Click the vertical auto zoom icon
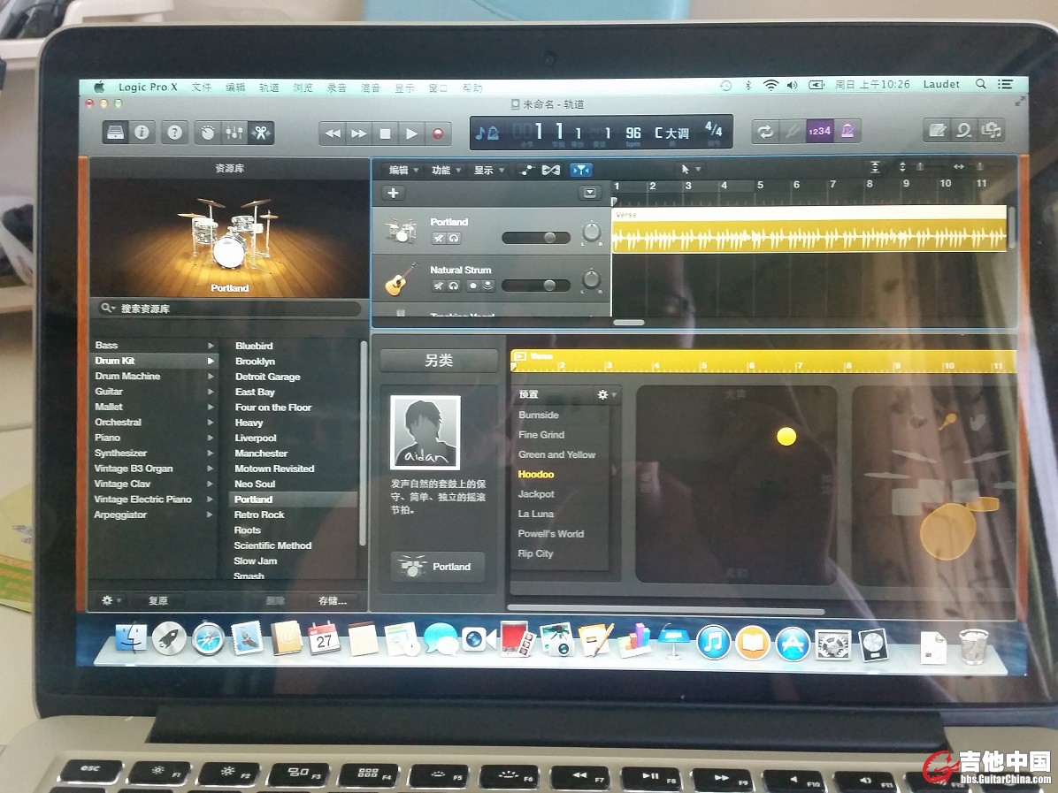This screenshot has height=793, width=1058. pos(875,166)
